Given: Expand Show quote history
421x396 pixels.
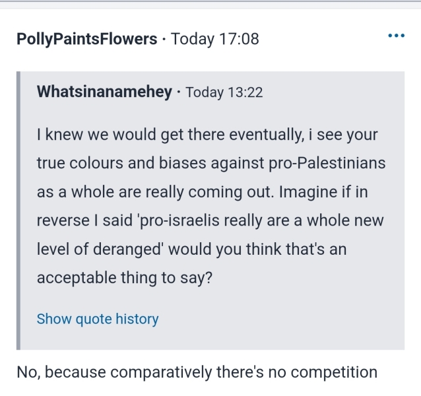Looking at the screenshot, I should tap(98, 319).
